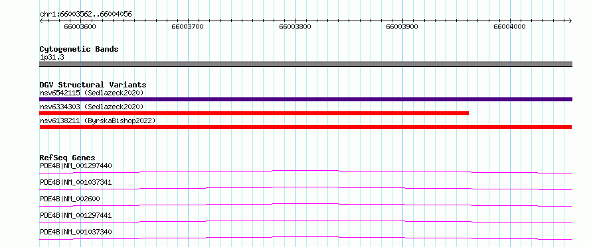Click the right arrowhead of the ruler

(570, 21)
